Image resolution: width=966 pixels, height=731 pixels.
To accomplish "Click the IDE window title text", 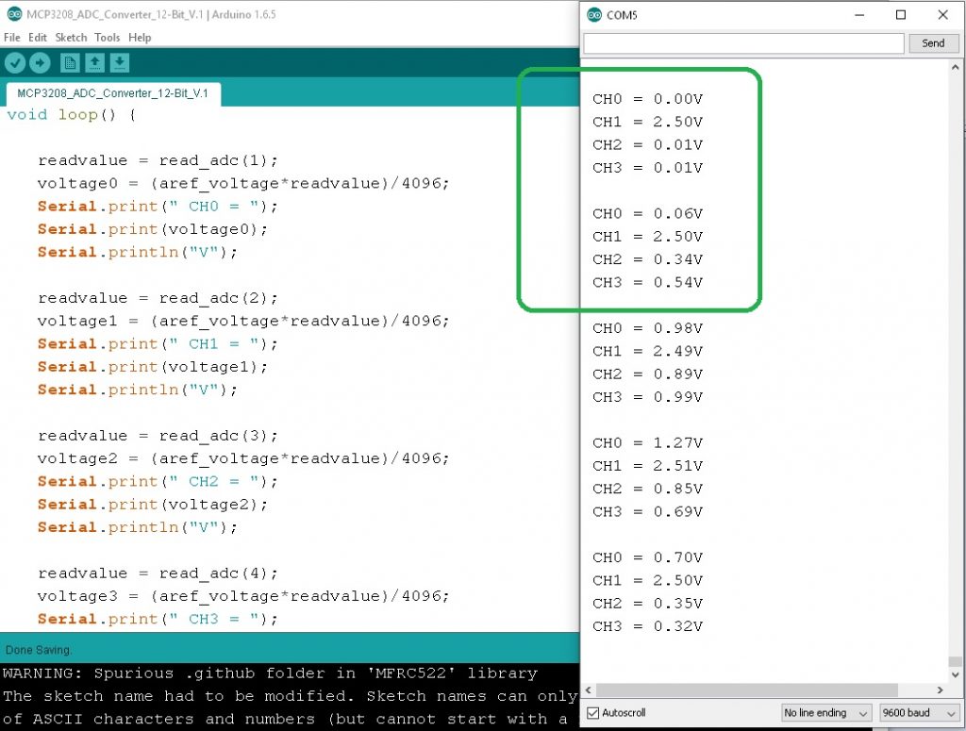I will (151, 14).
